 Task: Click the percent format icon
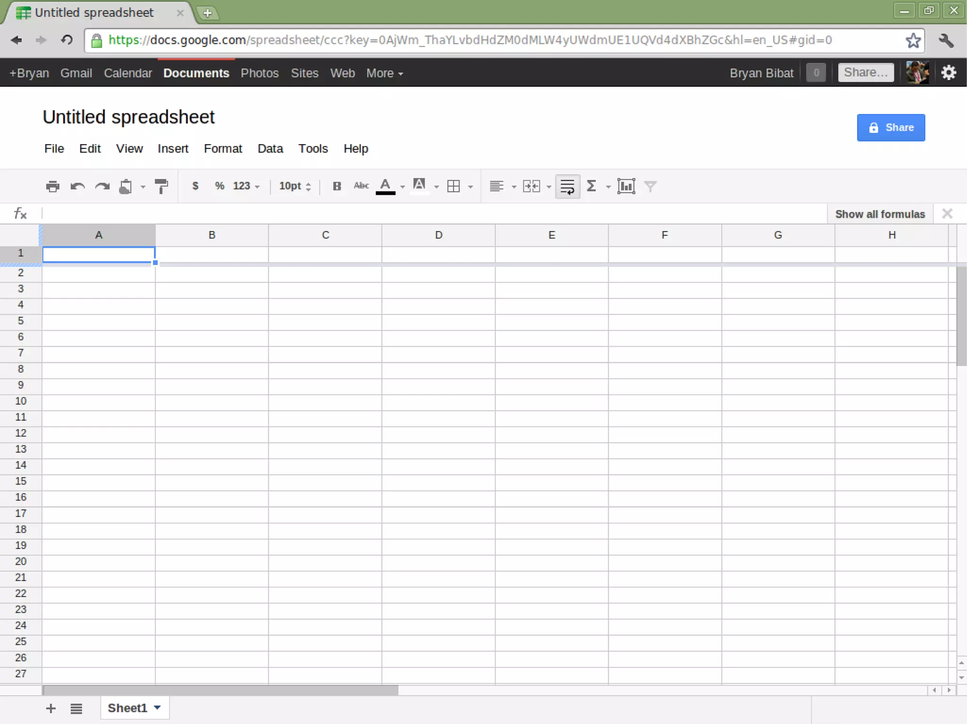(219, 186)
